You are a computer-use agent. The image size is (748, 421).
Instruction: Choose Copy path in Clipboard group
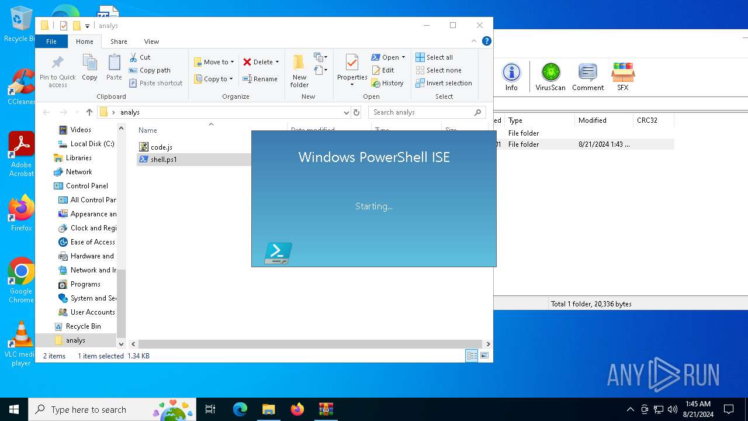coord(150,70)
